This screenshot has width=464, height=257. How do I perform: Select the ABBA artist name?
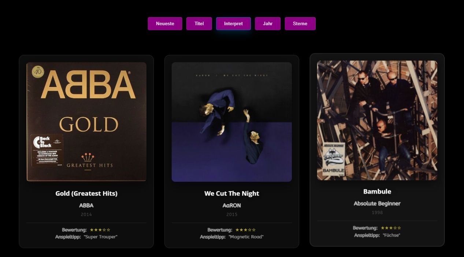pos(86,205)
